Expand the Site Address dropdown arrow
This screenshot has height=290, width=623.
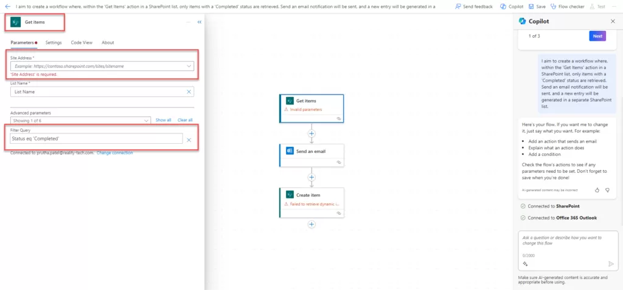(189, 66)
